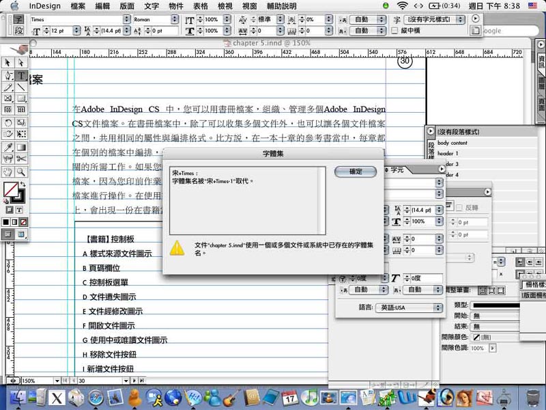
Task: Enable the 縱中橫 checkbox
Action: (394, 31)
